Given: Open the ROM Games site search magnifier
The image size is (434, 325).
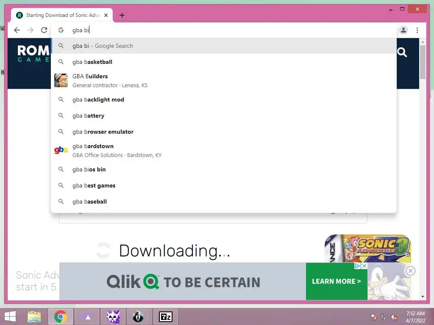Looking at the screenshot, I should pyautogui.click(x=402, y=52).
